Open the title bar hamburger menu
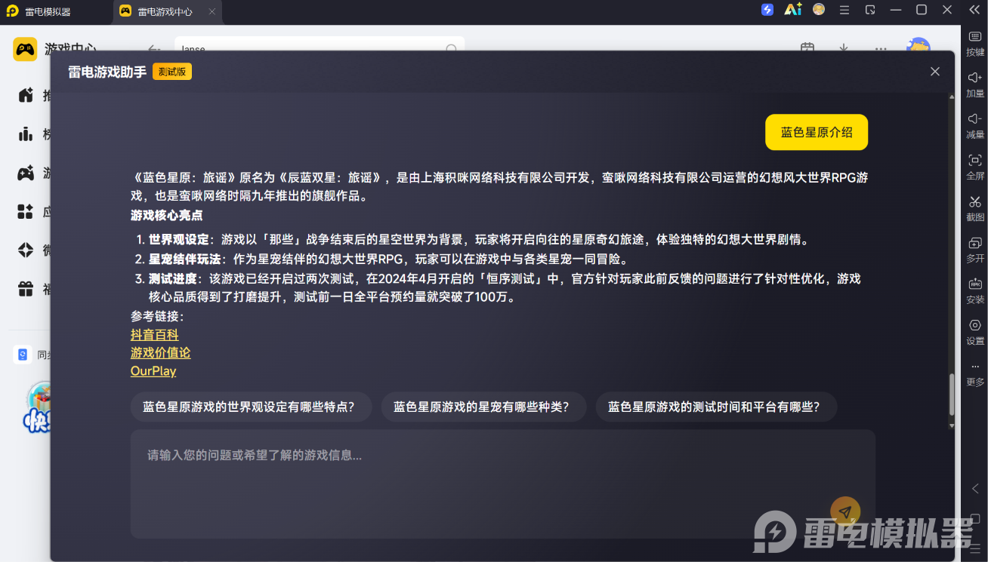The width and height of the screenshot is (988, 562). (844, 10)
